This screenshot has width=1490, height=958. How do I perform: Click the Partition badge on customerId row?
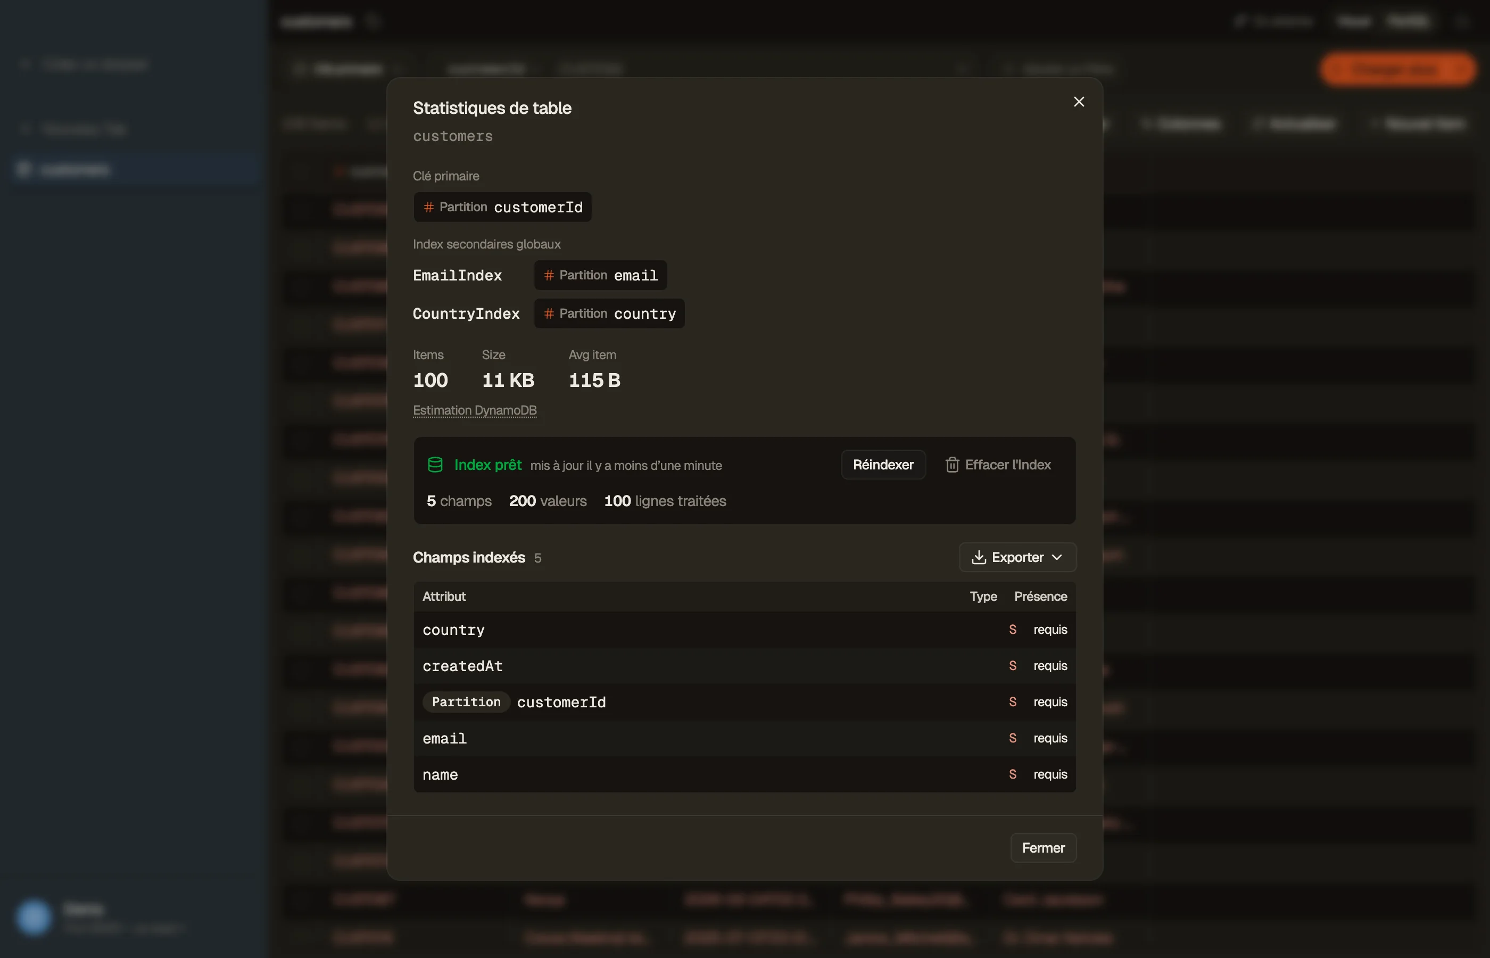(x=466, y=703)
